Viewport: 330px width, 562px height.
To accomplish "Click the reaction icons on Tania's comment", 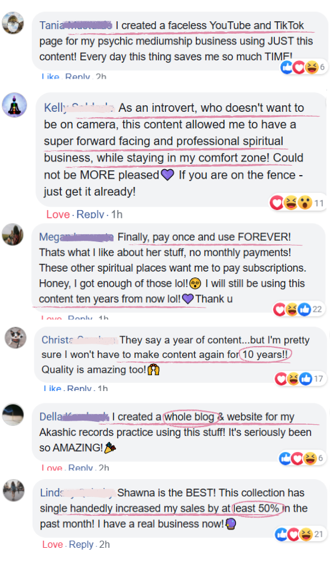I will coord(303,67).
